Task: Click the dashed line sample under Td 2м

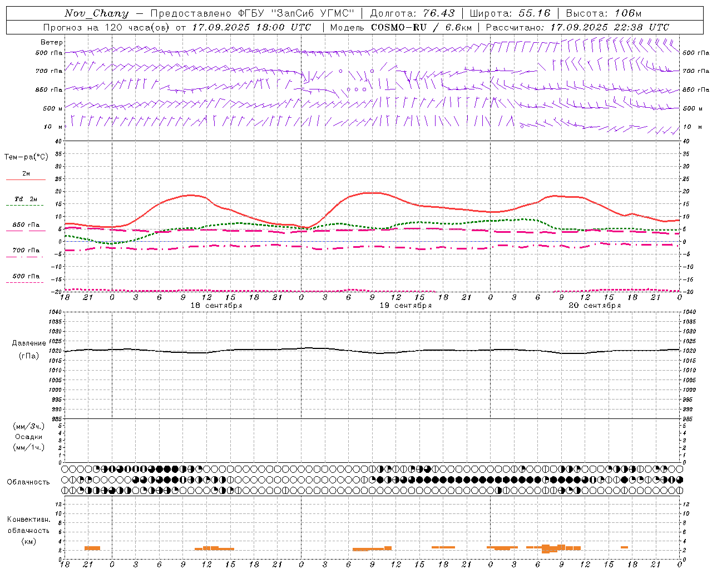Action: pyautogui.click(x=25, y=206)
